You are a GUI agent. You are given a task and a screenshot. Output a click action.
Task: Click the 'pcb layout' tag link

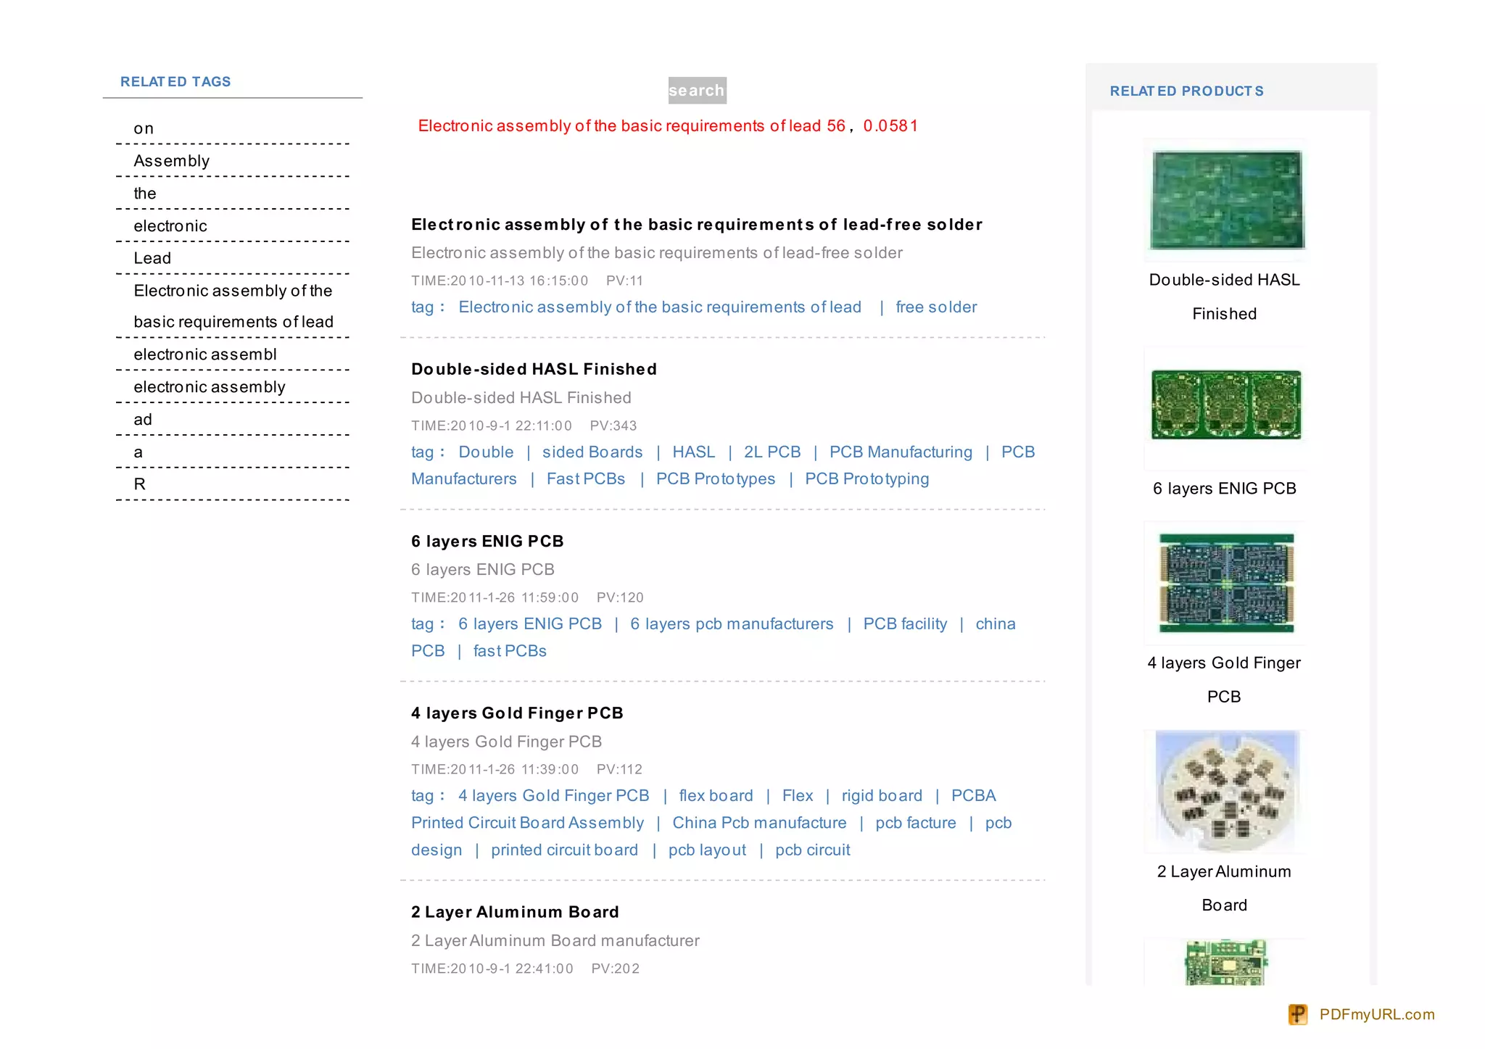706,850
